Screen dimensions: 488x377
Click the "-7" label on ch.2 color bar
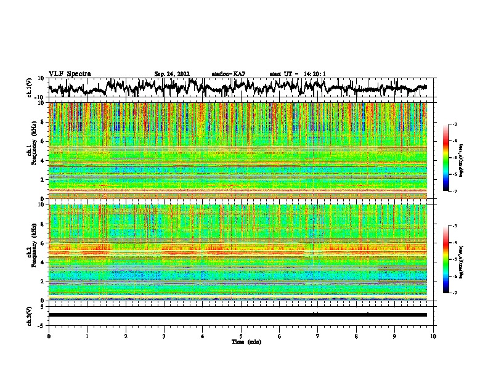[455, 293]
